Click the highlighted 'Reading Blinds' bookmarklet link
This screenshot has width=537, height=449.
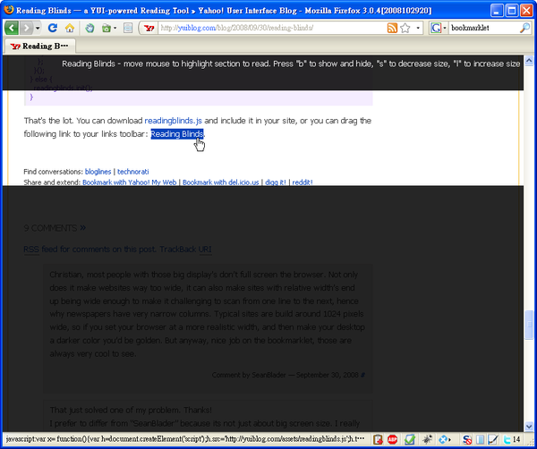click(177, 134)
